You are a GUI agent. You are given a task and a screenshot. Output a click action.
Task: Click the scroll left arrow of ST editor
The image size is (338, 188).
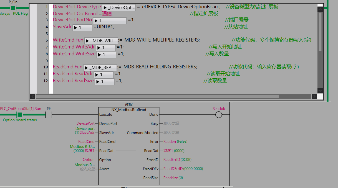point(33,97)
